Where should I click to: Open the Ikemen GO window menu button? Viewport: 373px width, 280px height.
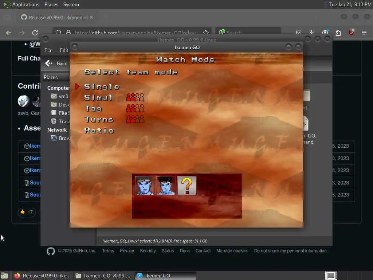pos(75,46)
